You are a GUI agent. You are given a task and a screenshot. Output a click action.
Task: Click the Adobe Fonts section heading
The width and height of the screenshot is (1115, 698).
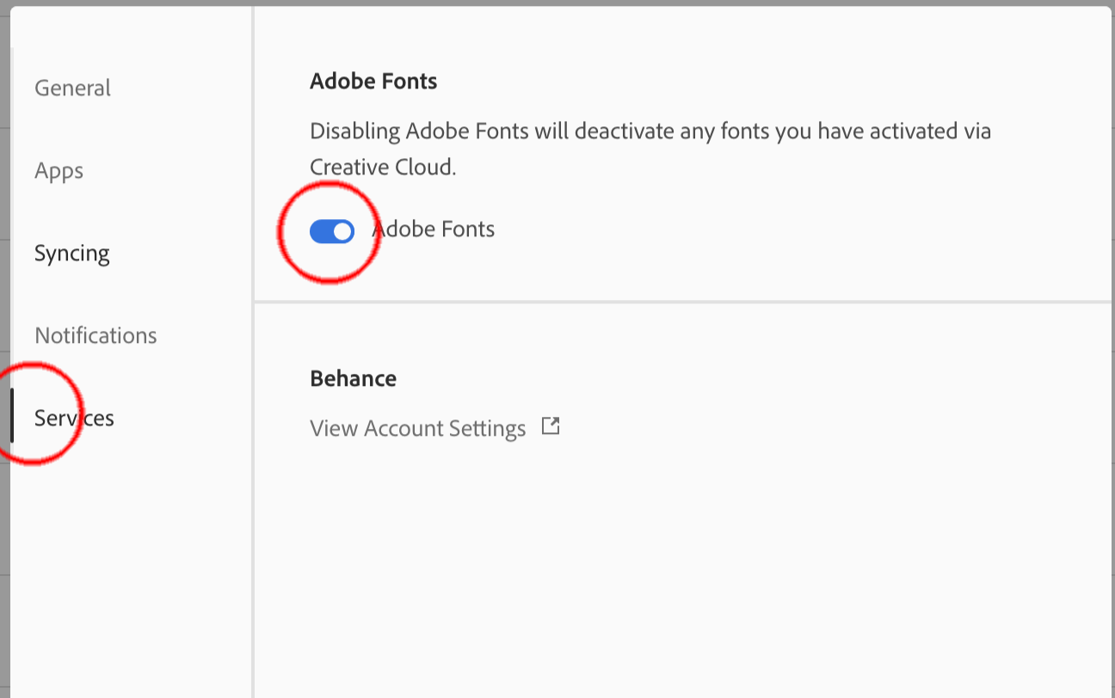tap(373, 82)
